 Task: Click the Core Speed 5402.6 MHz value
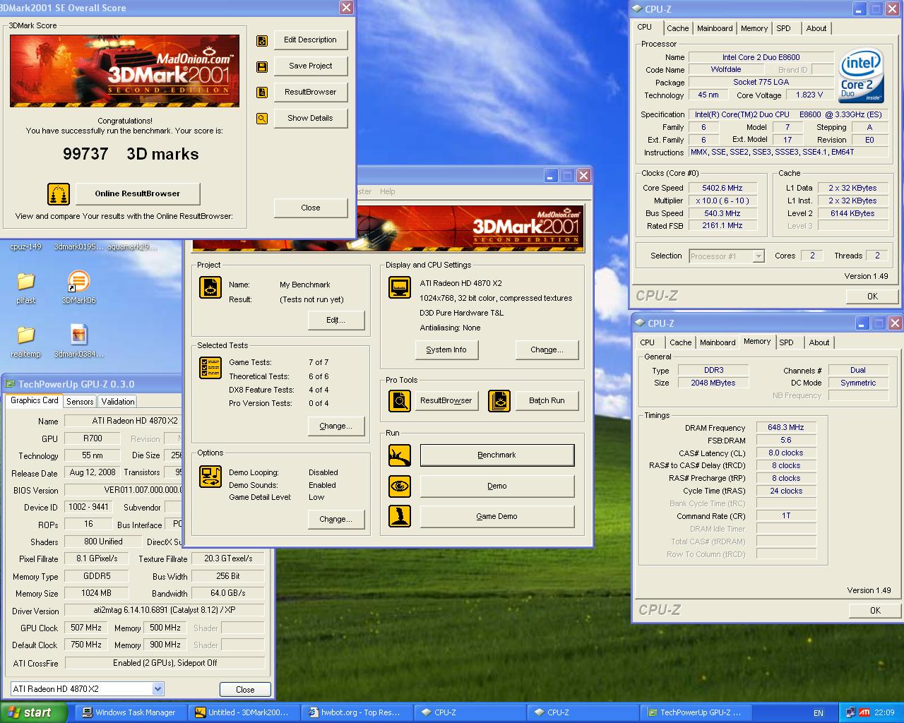coord(722,189)
